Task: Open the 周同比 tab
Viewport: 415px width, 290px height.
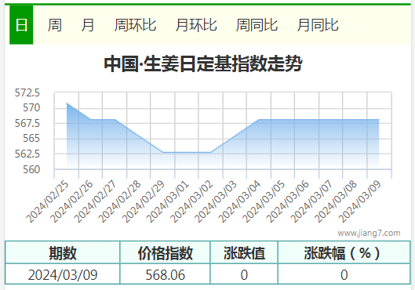Action: tap(257, 25)
